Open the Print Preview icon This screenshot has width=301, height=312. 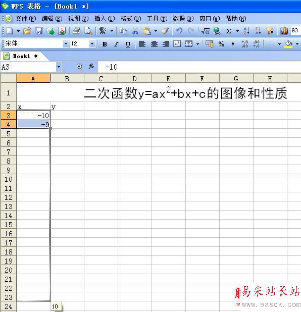88,31
